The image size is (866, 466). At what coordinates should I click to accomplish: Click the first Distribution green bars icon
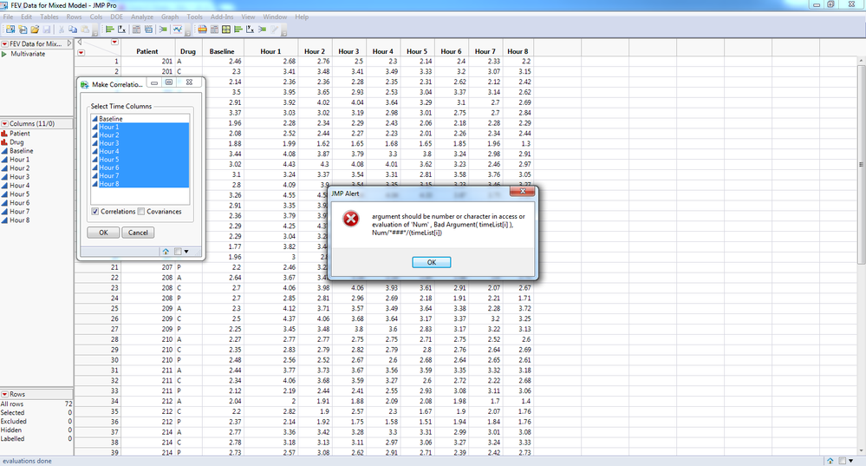(x=110, y=30)
